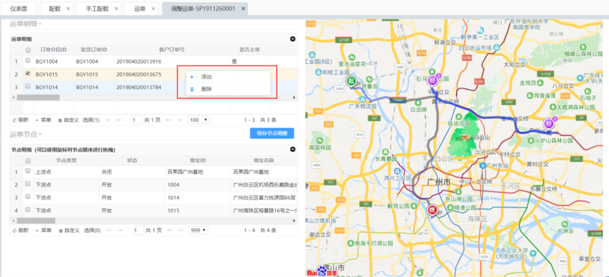
Task: Open the page size dropdown showing 100
Action: (x=198, y=120)
